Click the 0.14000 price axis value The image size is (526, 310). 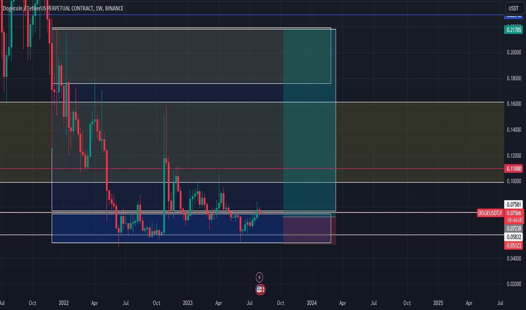(514, 130)
